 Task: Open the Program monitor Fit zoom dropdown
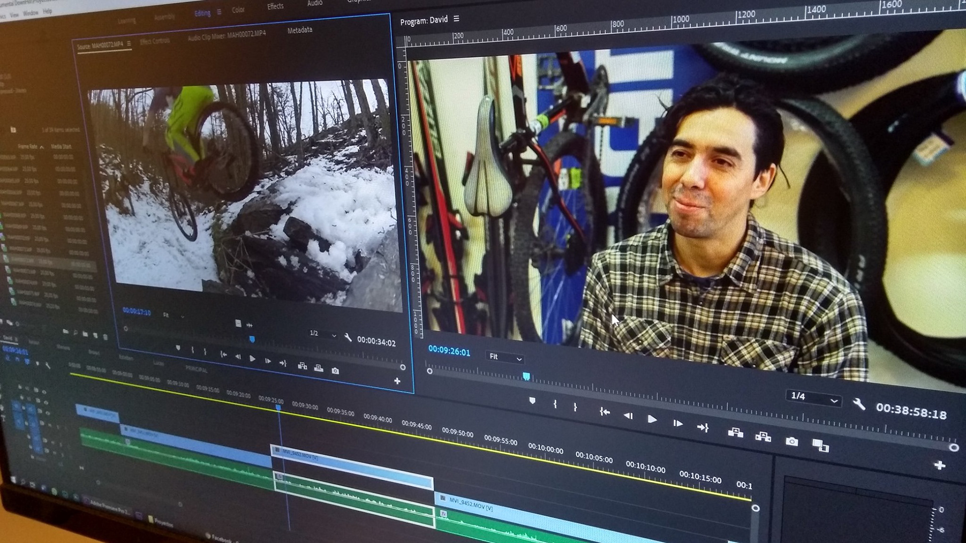click(x=505, y=357)
